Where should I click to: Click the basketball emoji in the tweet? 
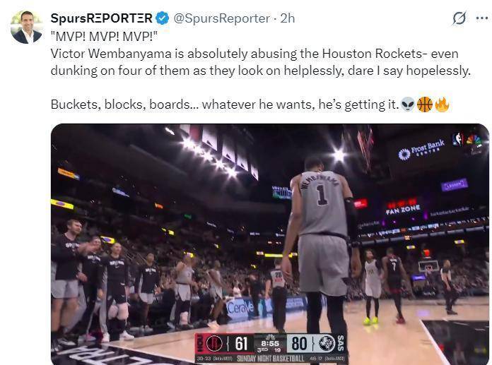tap(425, 104)
